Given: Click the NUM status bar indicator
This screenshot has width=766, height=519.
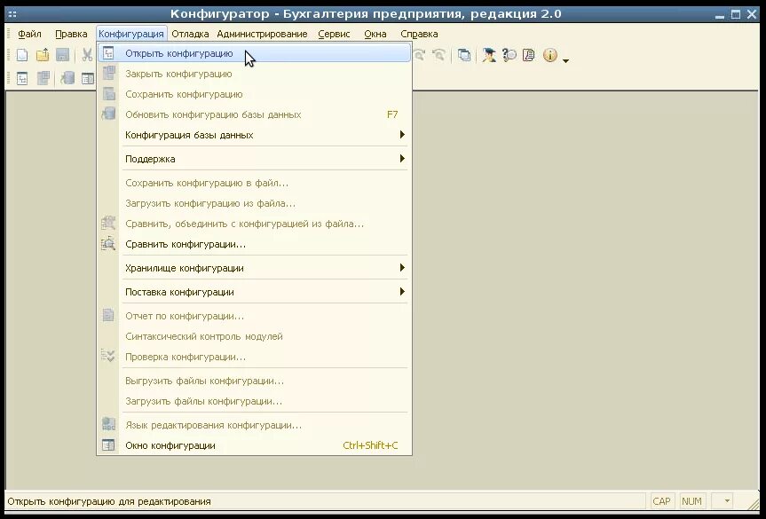Looking at the screenshot, I should pyautogui.click(x=691, y=501).
